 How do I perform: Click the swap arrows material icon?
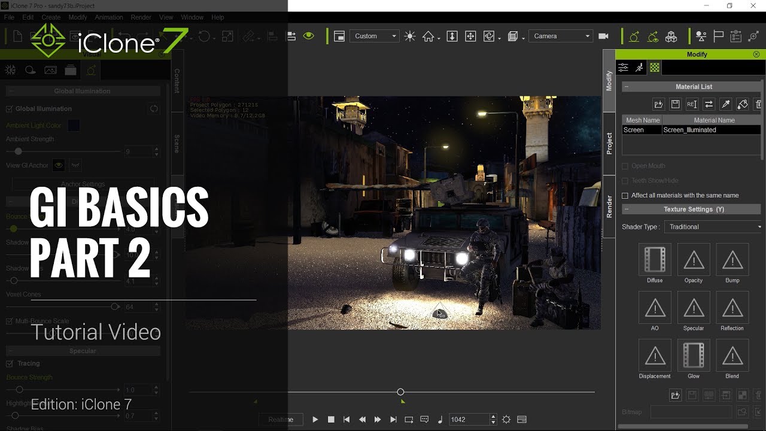[709, 104]
